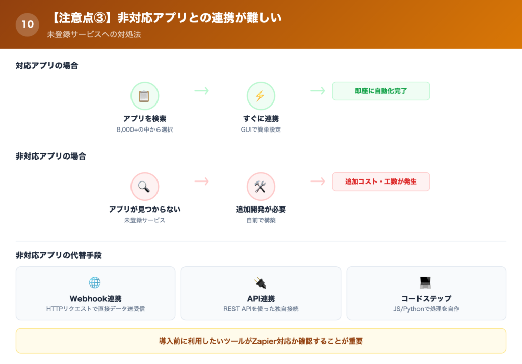Screen dimensions: 522x364
Task: Click the pink arrow before 追加コスト・工数が発生
Action: [x=319, y=181]
